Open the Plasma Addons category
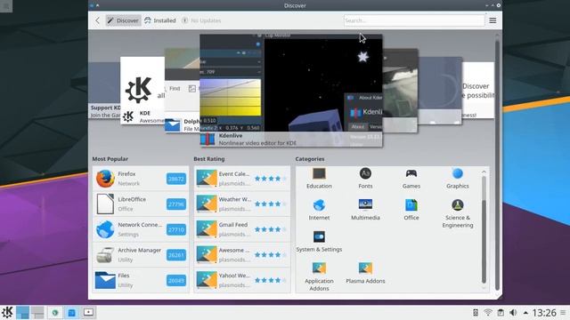 (x=365, y=273)
